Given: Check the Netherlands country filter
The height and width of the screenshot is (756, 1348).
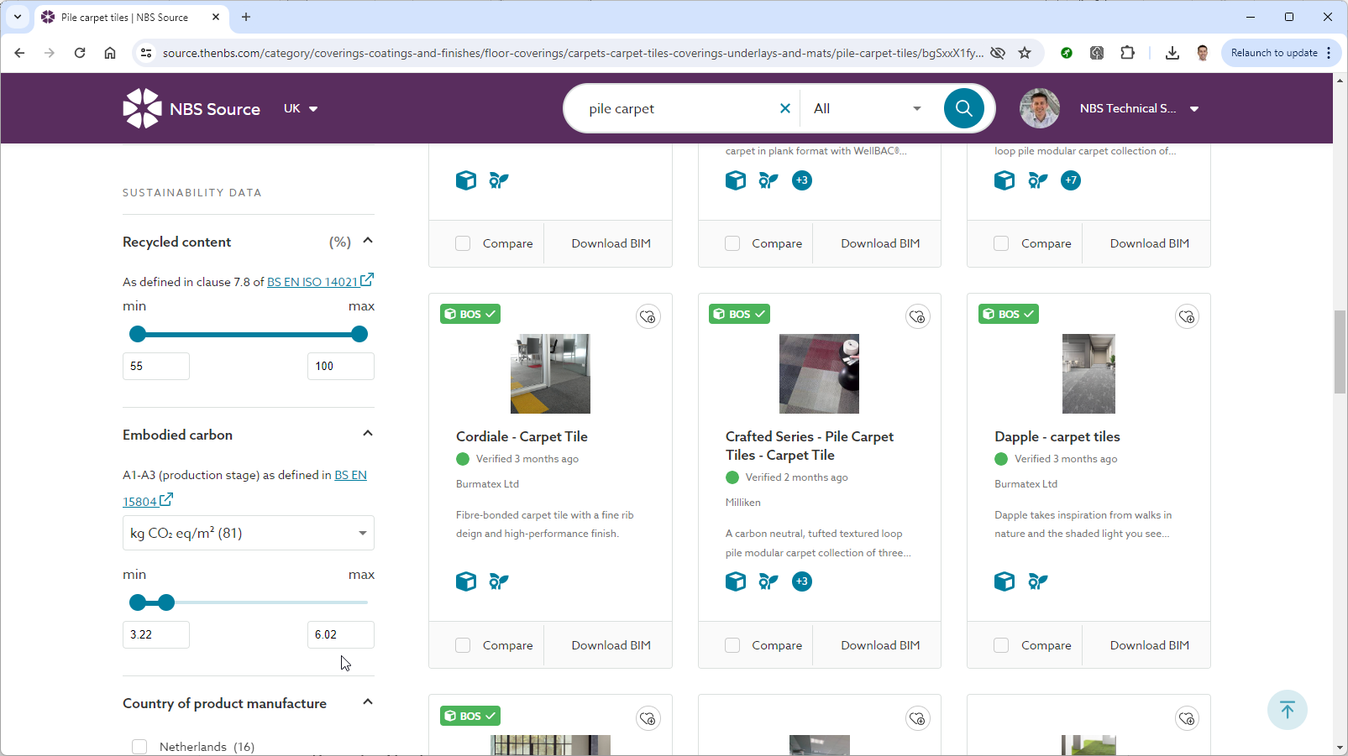Looking at the screenshot, I should (x=139, y=747).
